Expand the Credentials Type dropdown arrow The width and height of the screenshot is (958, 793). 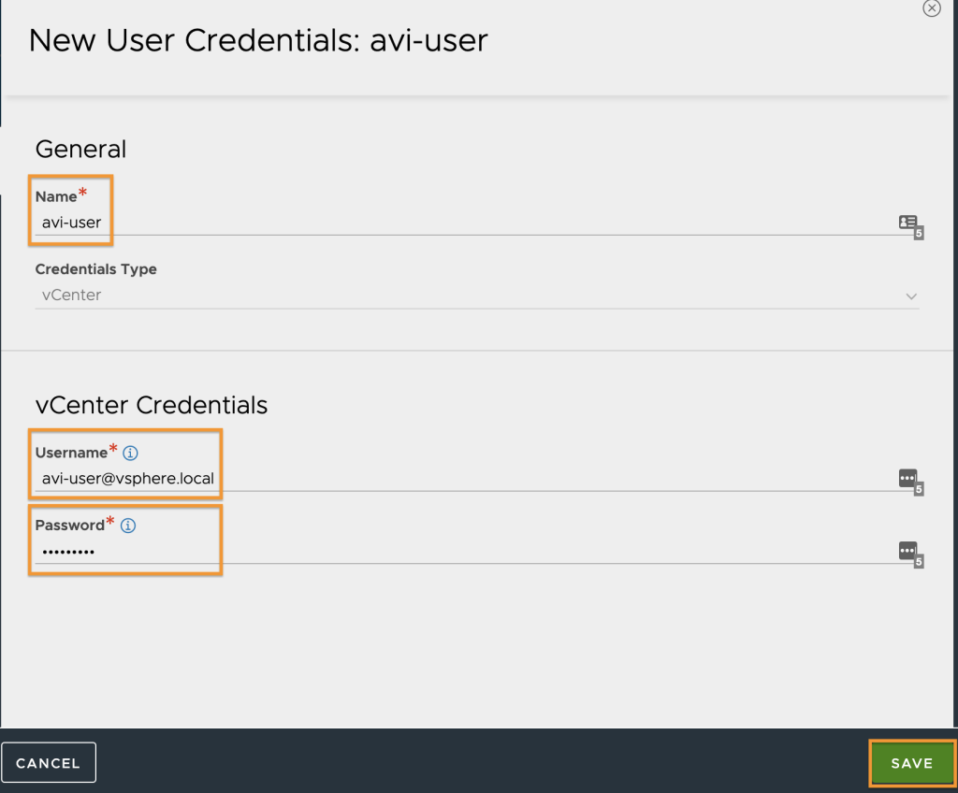tap(911, 296)
